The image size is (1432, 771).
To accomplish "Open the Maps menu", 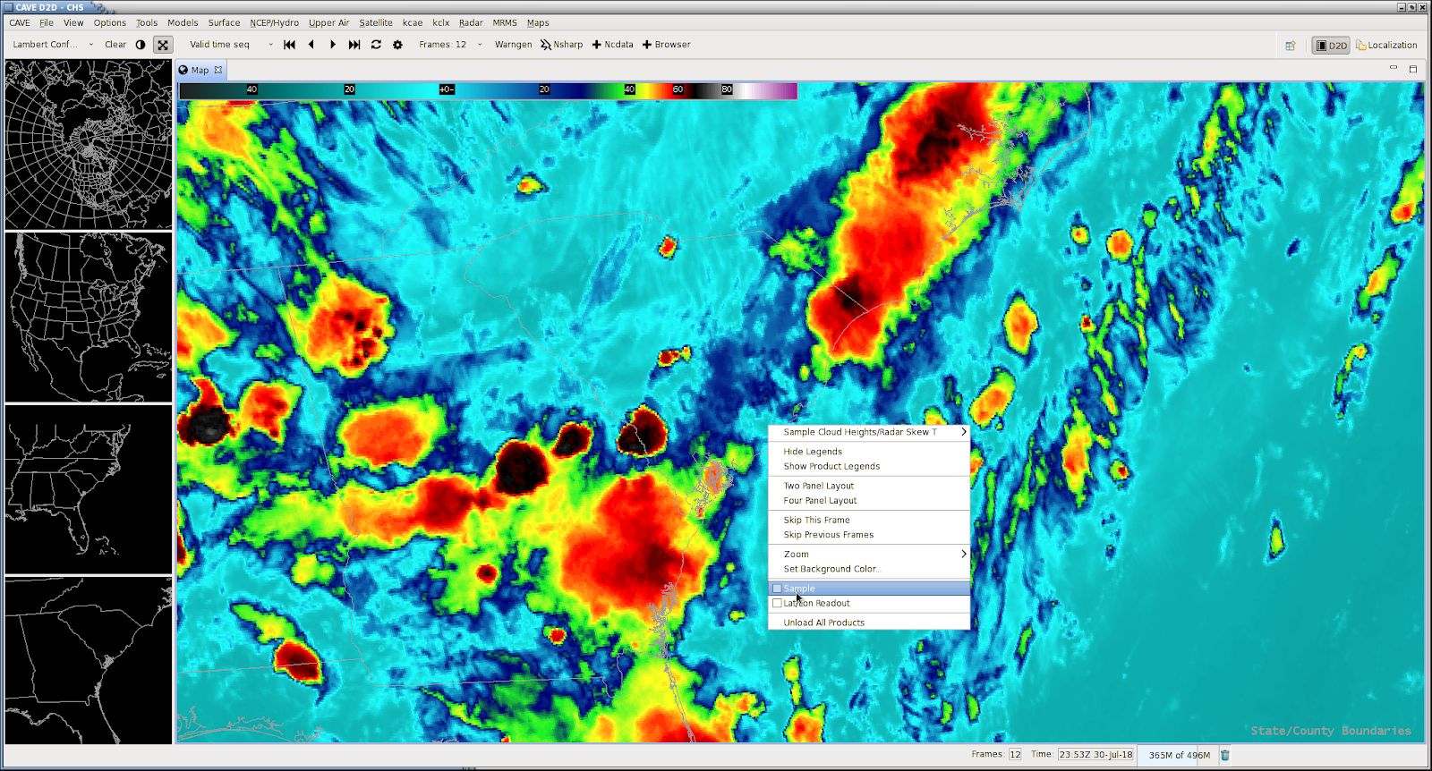I will click(x=538, y=23).
